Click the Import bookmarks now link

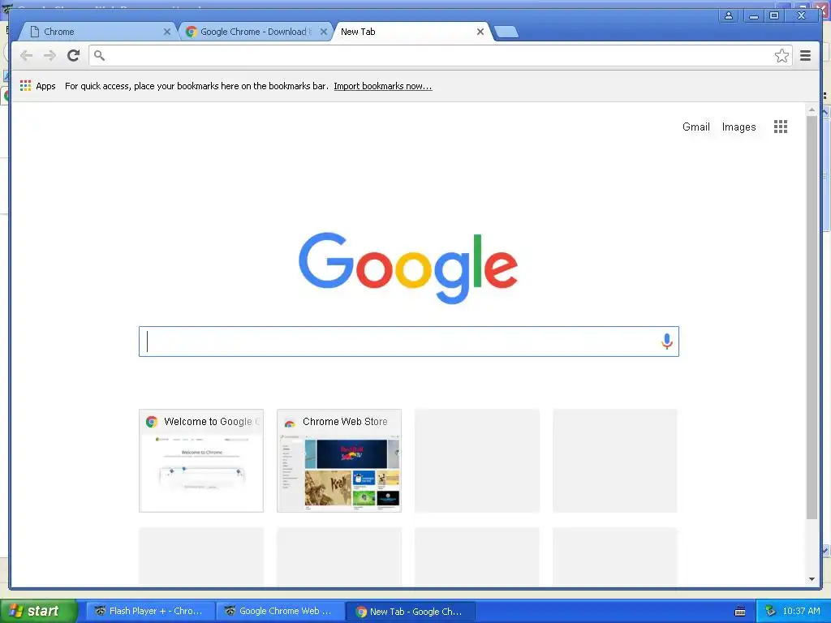[383, 86]
